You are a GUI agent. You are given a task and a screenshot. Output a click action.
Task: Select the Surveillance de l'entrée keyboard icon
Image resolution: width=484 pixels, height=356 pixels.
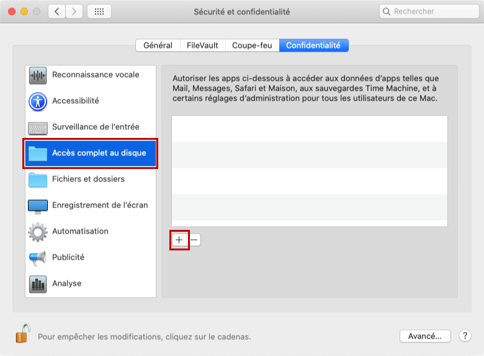click(x=38, y=128)
